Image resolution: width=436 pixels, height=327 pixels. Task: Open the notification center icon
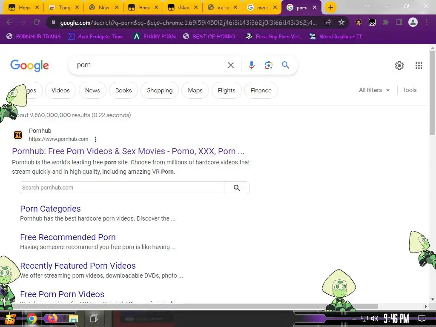[x=422, y=318]
